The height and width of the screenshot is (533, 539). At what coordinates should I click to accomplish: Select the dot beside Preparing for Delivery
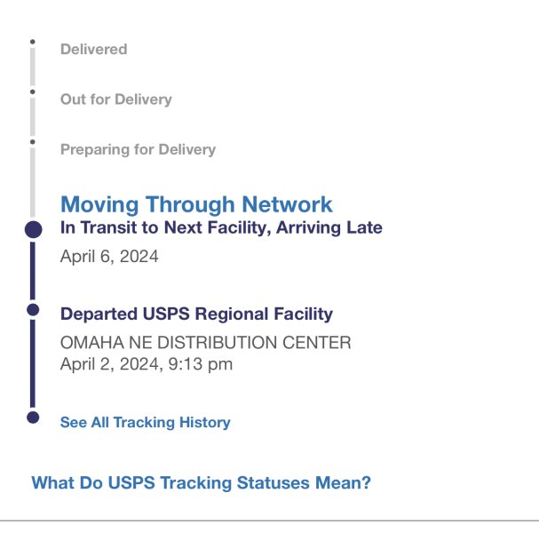[x=33, y=141]
